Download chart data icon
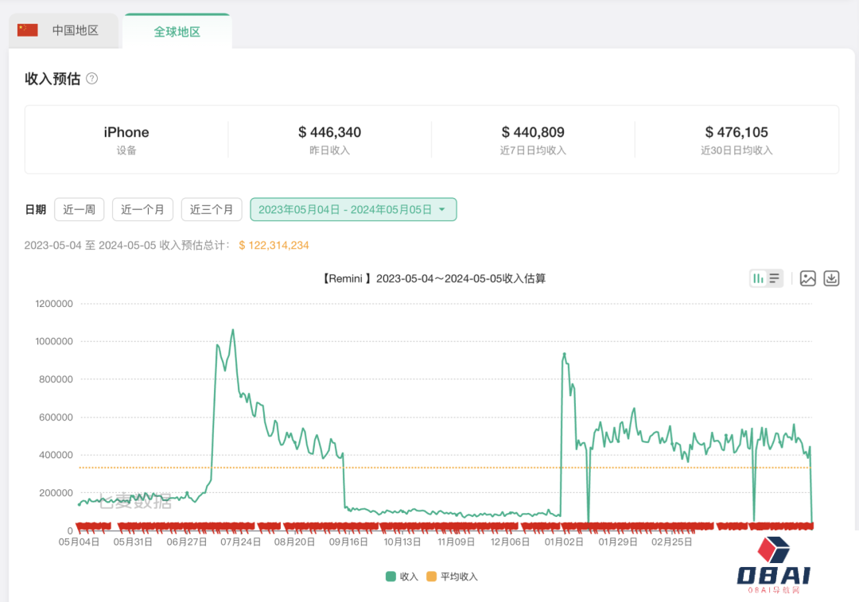 pos(831,278)
